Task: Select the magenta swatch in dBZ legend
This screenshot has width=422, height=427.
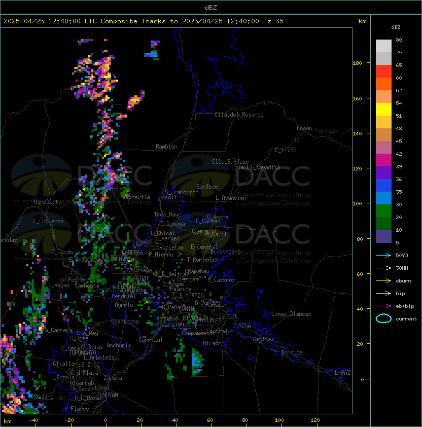Action: pos(383,160)
